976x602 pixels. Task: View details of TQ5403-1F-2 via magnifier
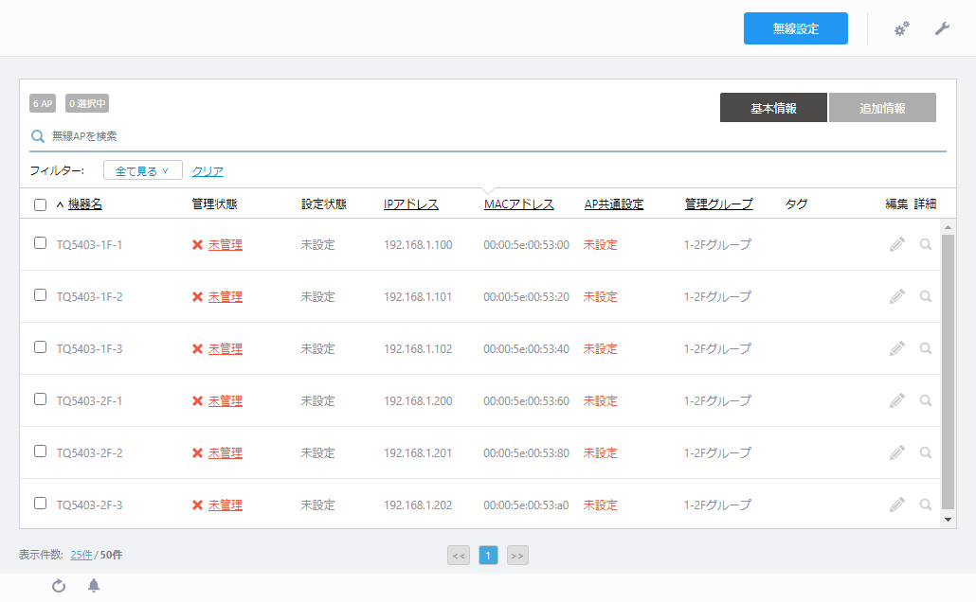tap(926, 296)
